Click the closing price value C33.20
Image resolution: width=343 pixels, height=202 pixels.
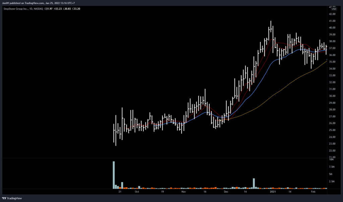(76, 8)
